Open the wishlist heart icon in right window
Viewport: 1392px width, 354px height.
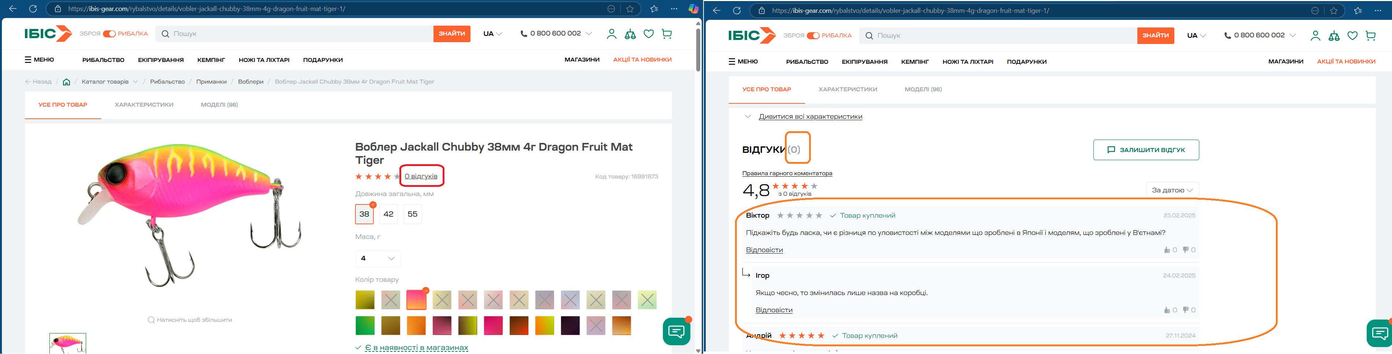click(1352, 36)
